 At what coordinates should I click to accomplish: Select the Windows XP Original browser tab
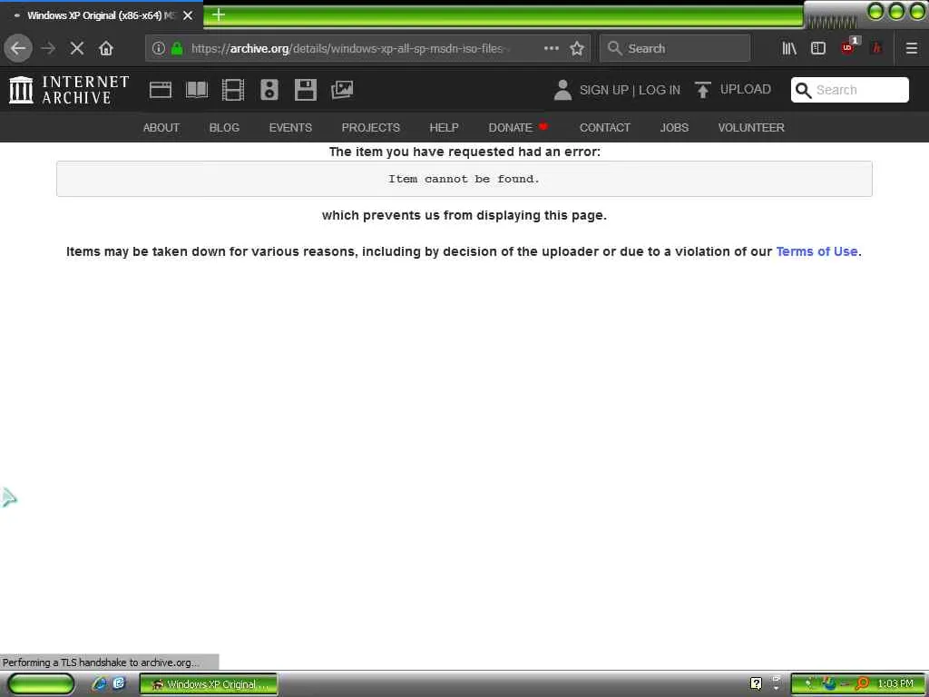click(x=102, y=15)
